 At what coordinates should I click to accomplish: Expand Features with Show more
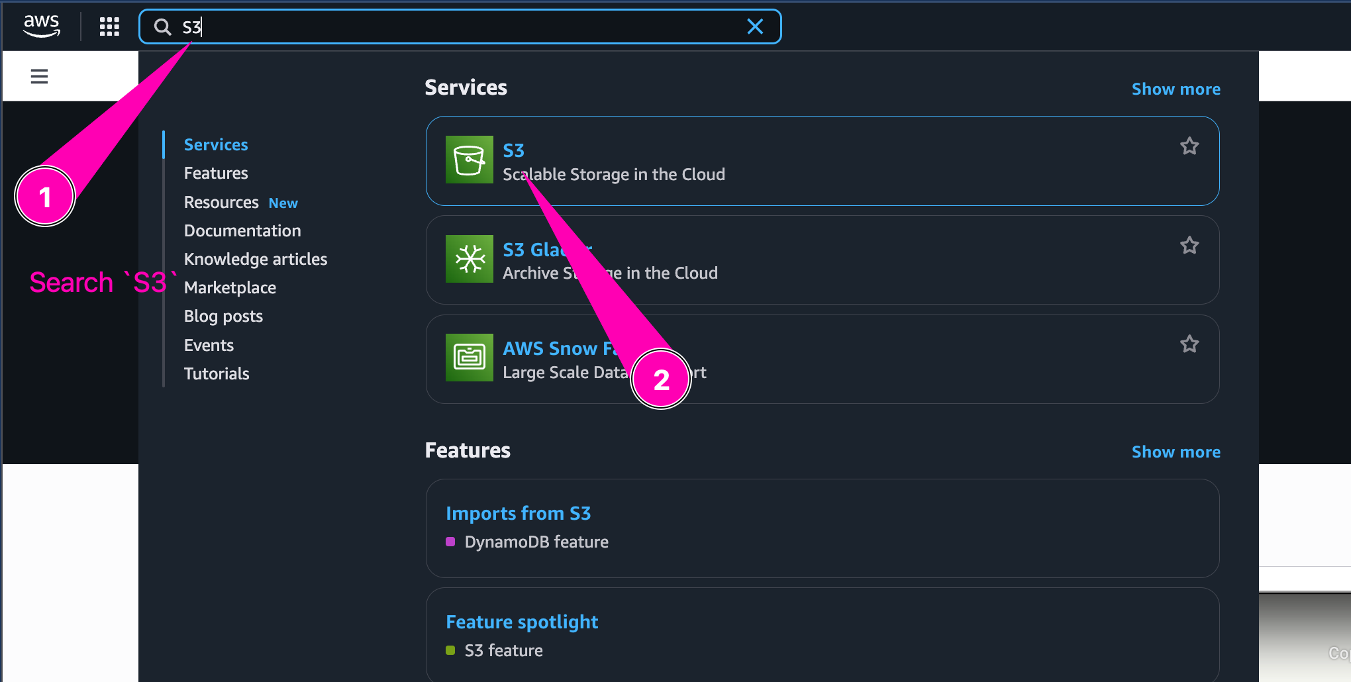point(1176,452)
